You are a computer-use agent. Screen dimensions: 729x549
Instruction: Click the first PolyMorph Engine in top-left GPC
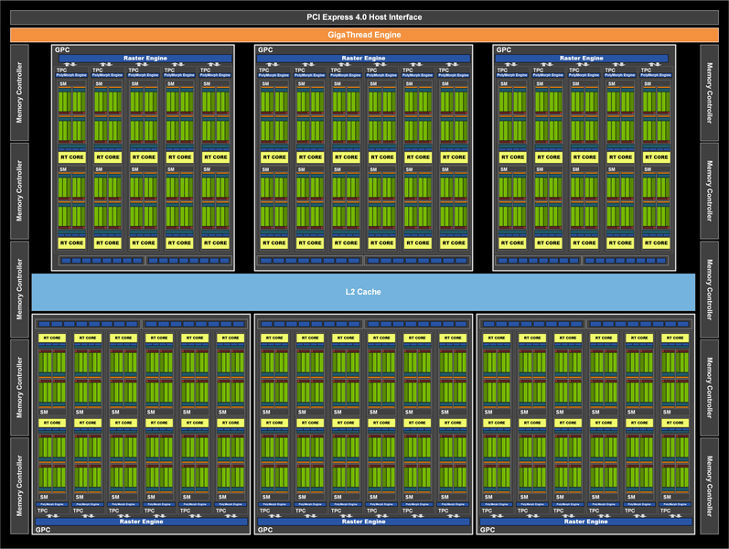coord(70,75)
